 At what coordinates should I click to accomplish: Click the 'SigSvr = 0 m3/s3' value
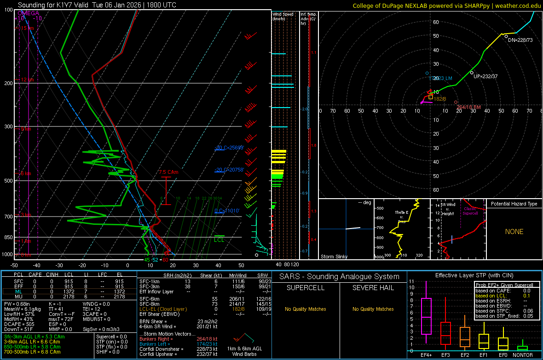[101, 330]
